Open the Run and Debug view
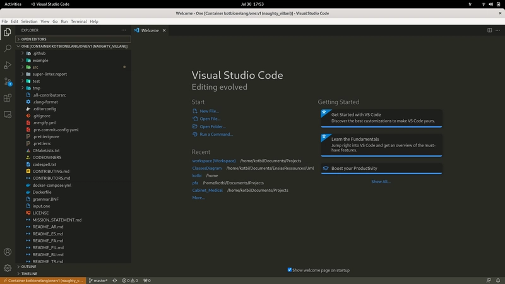This screenshot has width=505, height=284. (8, 65)
